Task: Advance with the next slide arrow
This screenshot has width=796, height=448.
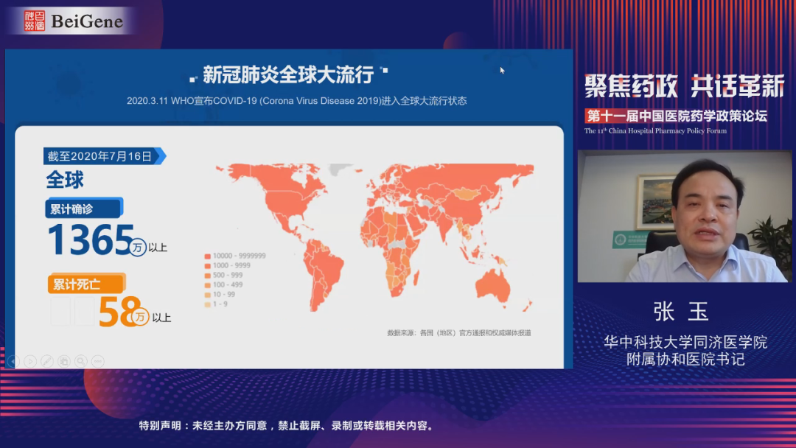Action: pos(29,361)
